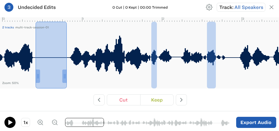Select the second highlighted edit region
279x131 pixels.
click(154, 55)
